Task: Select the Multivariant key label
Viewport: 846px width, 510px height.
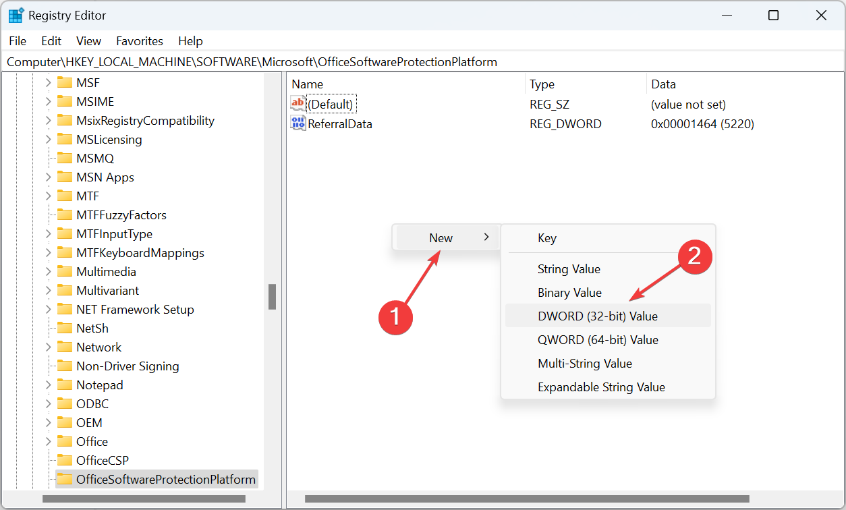Action: 107,291
